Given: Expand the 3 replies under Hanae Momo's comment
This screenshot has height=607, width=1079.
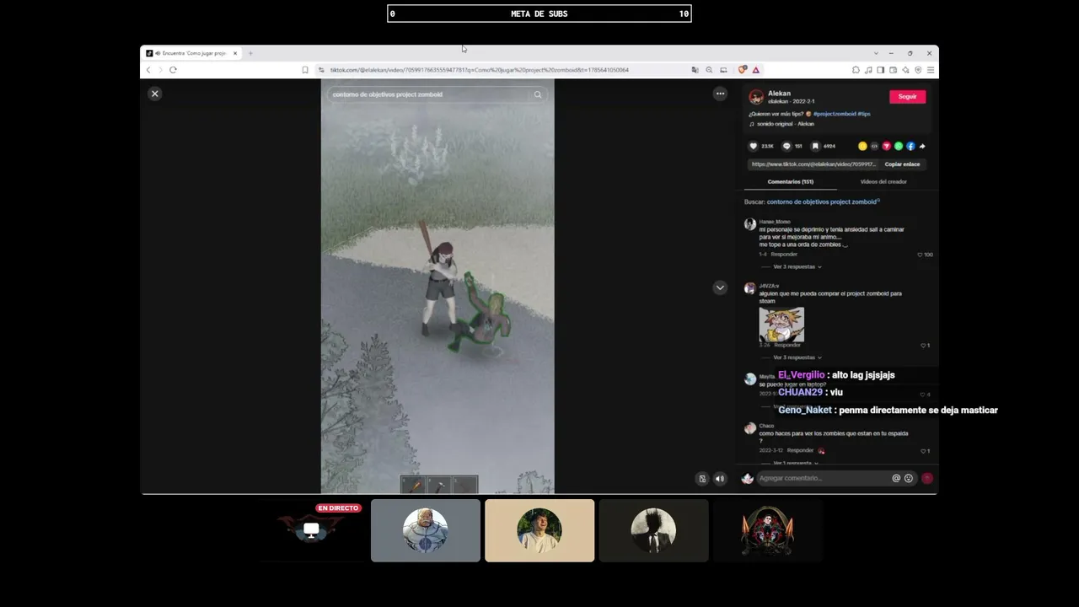Looking at the screenshot, I should coord(797,266).
